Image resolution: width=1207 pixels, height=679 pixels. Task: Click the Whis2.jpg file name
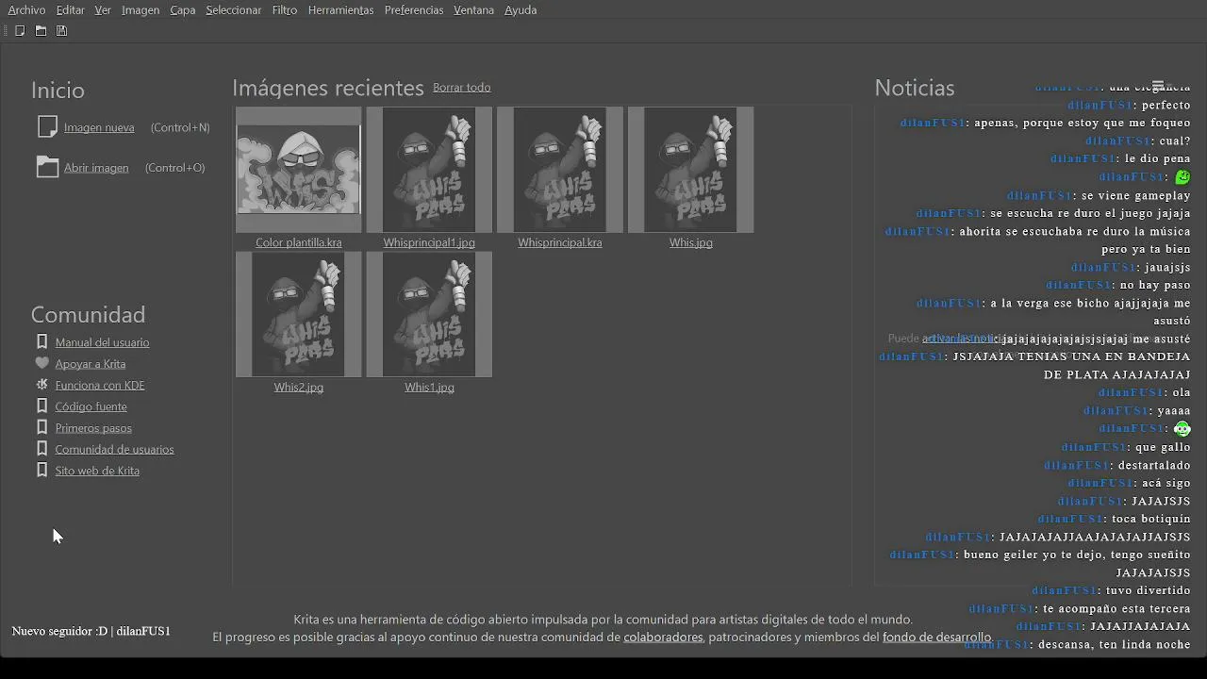coord(299,388)
